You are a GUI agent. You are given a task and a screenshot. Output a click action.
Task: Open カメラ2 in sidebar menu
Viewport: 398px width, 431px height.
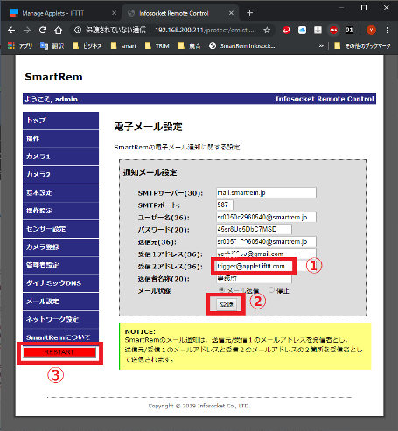click(x=60, y=175)
